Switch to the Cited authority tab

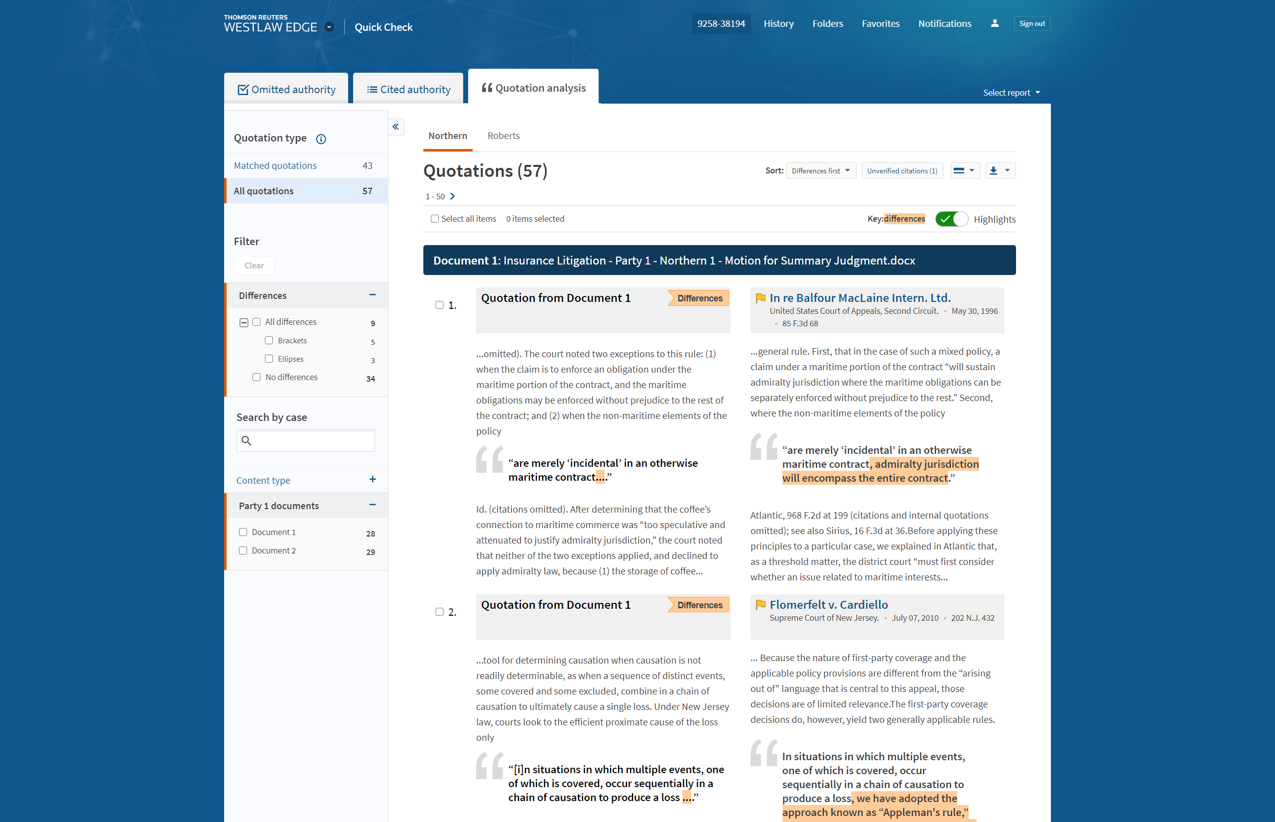(408, 89)
